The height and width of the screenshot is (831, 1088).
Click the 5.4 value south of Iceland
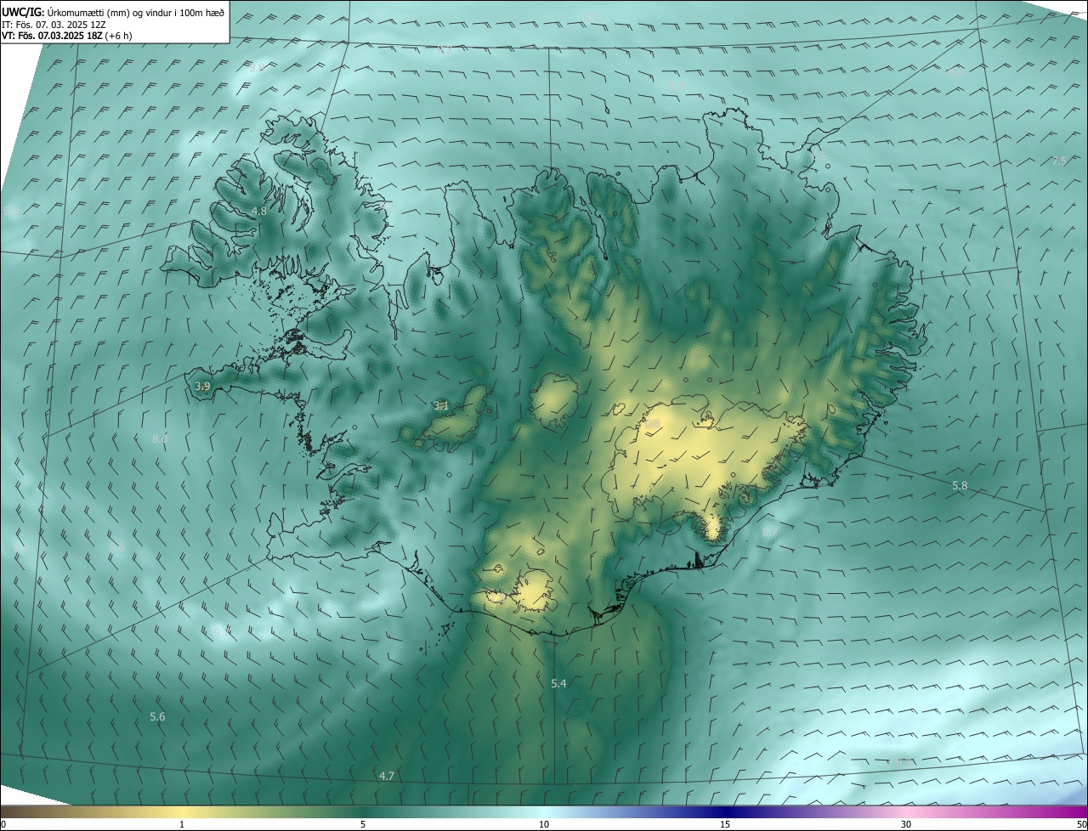tap(558, 683)
